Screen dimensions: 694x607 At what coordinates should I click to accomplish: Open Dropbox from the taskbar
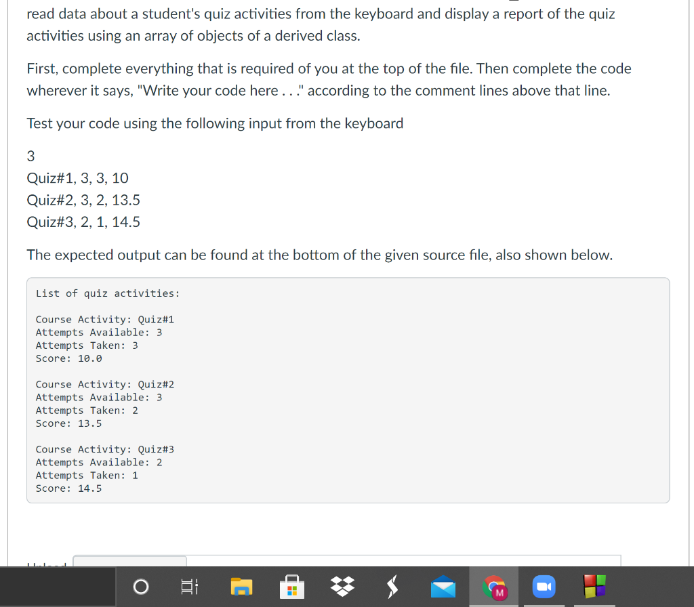click(x=342, y=587)
